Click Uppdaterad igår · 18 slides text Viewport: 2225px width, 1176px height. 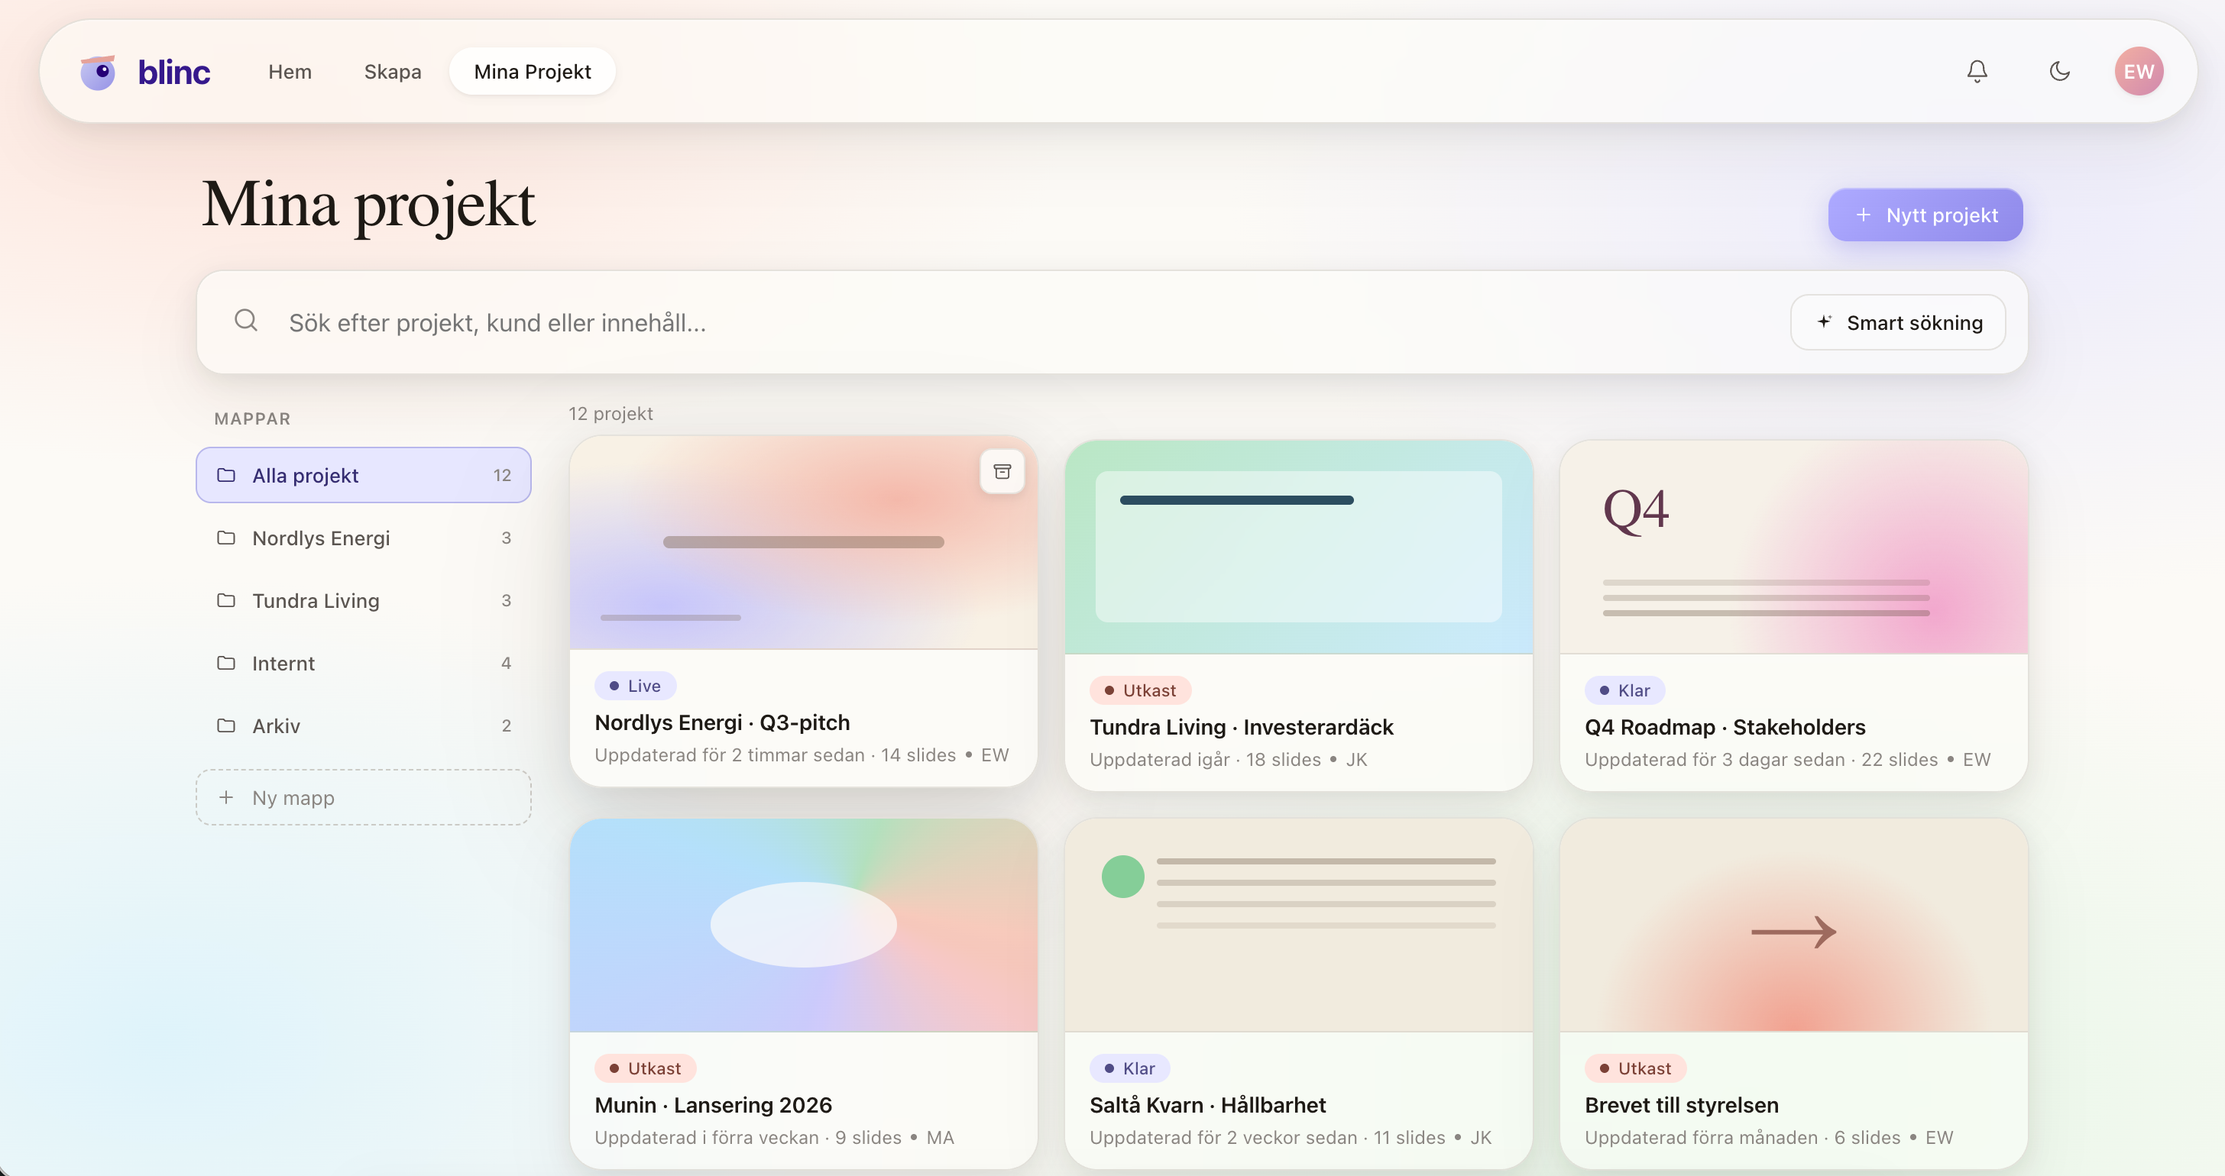pos(1205,760)
